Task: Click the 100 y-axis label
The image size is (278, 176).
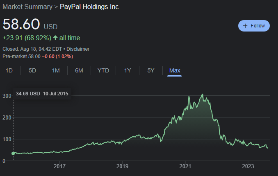Action: (x=7, y=139)
